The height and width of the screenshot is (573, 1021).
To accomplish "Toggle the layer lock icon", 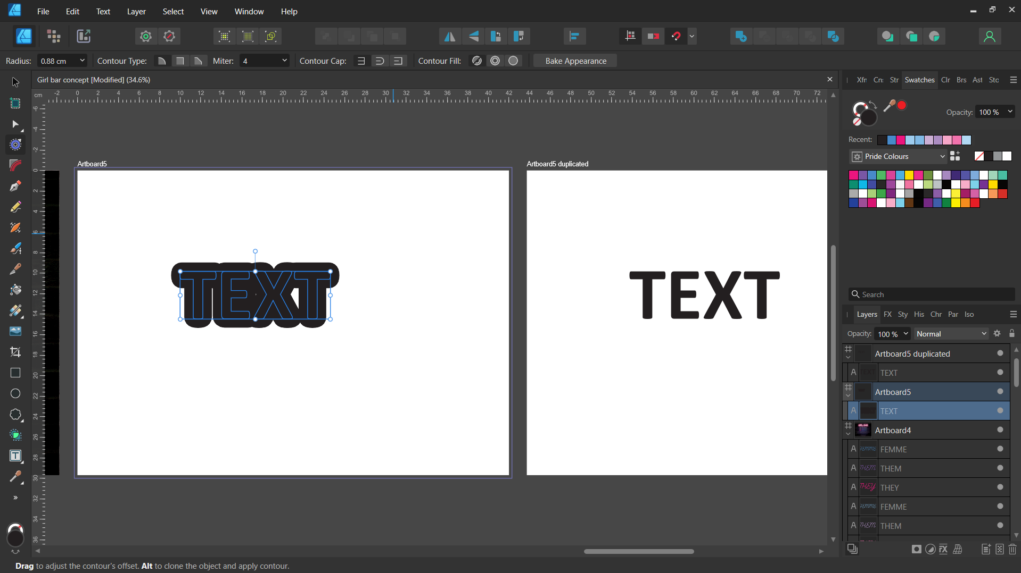I will pyautogui.click(x=1012, y=334).
